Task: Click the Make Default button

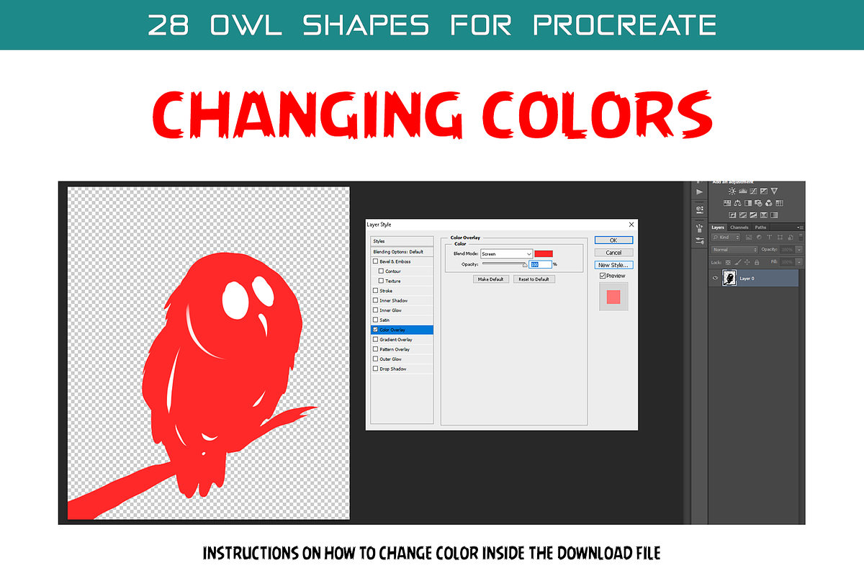Action: point(491,279)
